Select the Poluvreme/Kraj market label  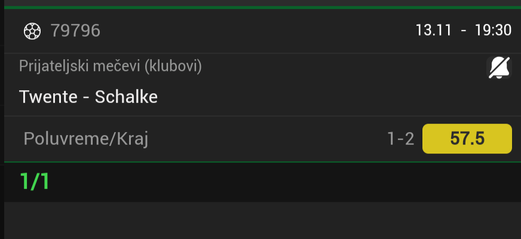[x=85, y=139]
